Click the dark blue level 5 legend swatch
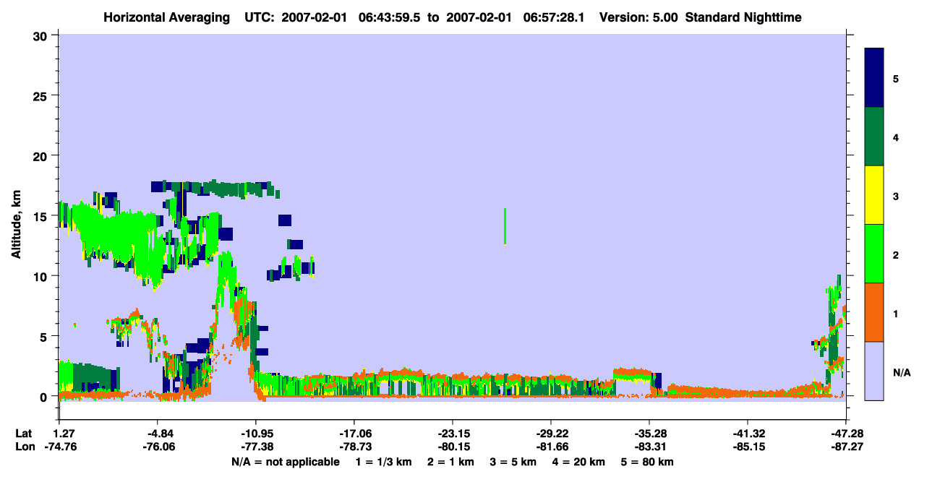 (x=874, y=78)
